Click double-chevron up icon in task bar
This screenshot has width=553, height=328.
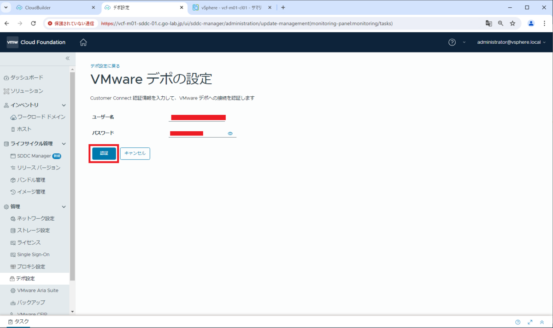(541, 322)
